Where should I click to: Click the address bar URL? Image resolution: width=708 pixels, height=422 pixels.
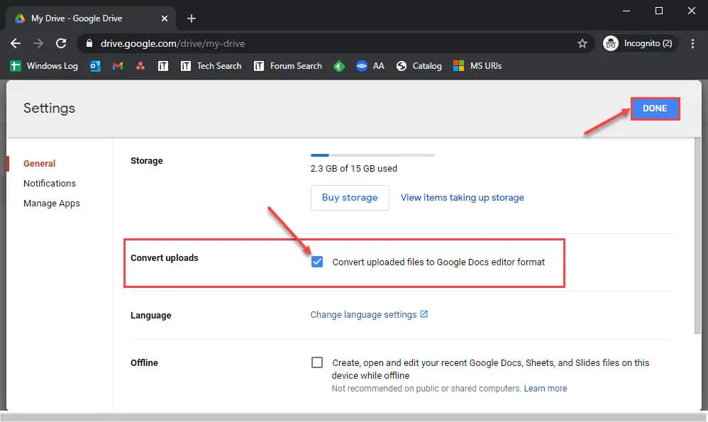point(172,43)
